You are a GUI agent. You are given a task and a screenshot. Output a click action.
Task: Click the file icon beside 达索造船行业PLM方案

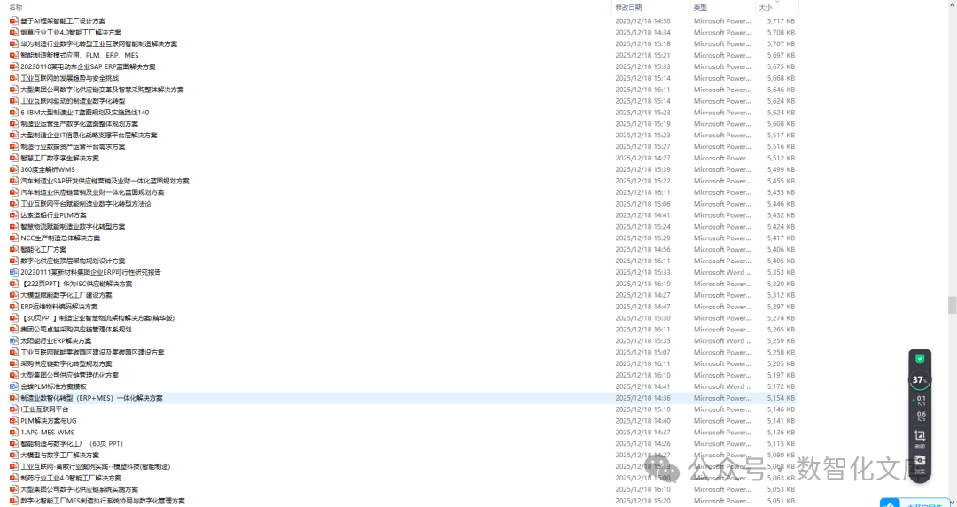coord(14,215)
